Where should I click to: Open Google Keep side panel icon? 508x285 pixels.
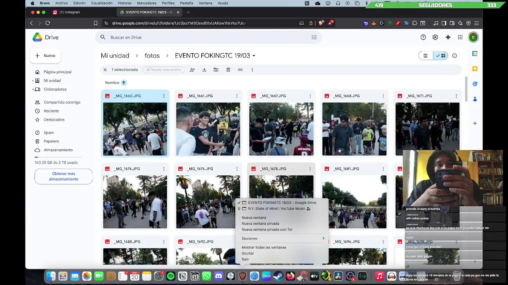[x=475, y=68]
